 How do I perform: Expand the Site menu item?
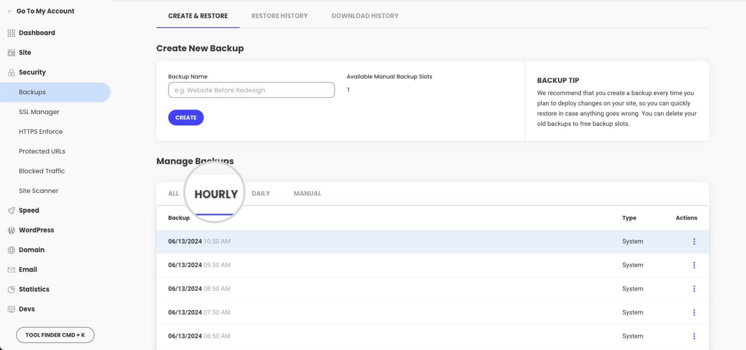[25, 53]
